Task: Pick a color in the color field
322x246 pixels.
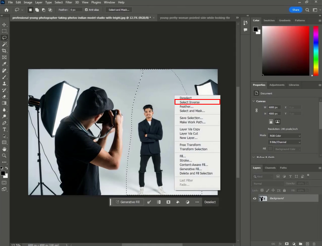Action: tap(286, 51)
